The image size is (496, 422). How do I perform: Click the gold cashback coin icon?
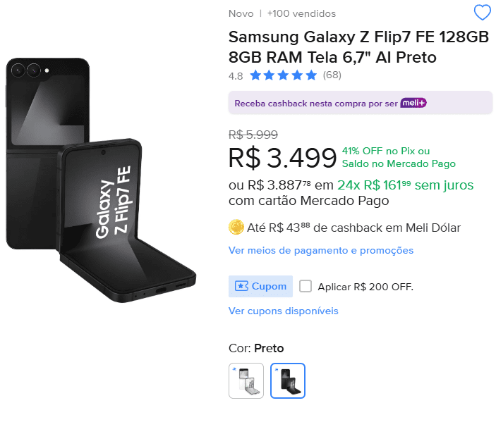[236, 227]
